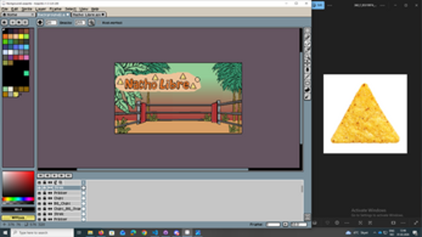The image size is (422, 237).
Task: Click the play animation button in timeline
Action: [x=55, y=175]
